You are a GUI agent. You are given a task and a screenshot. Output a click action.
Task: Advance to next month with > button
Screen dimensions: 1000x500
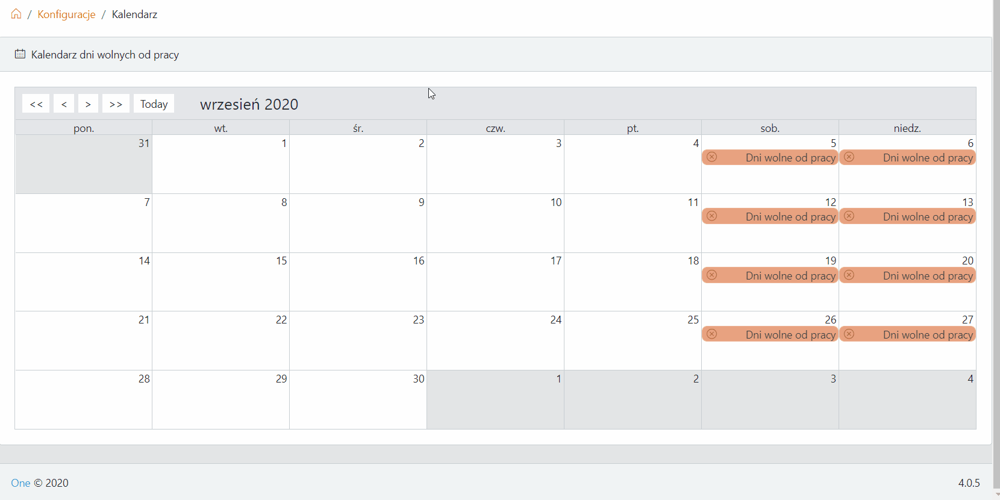point(88,104)
